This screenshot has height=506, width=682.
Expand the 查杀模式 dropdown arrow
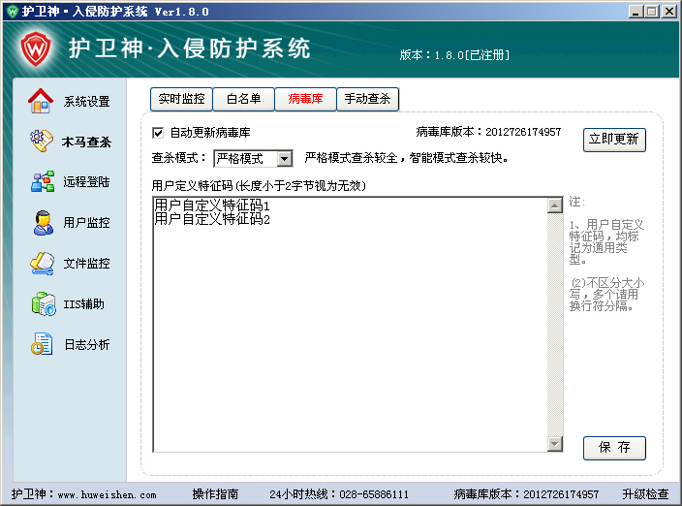tap(285, 159)
